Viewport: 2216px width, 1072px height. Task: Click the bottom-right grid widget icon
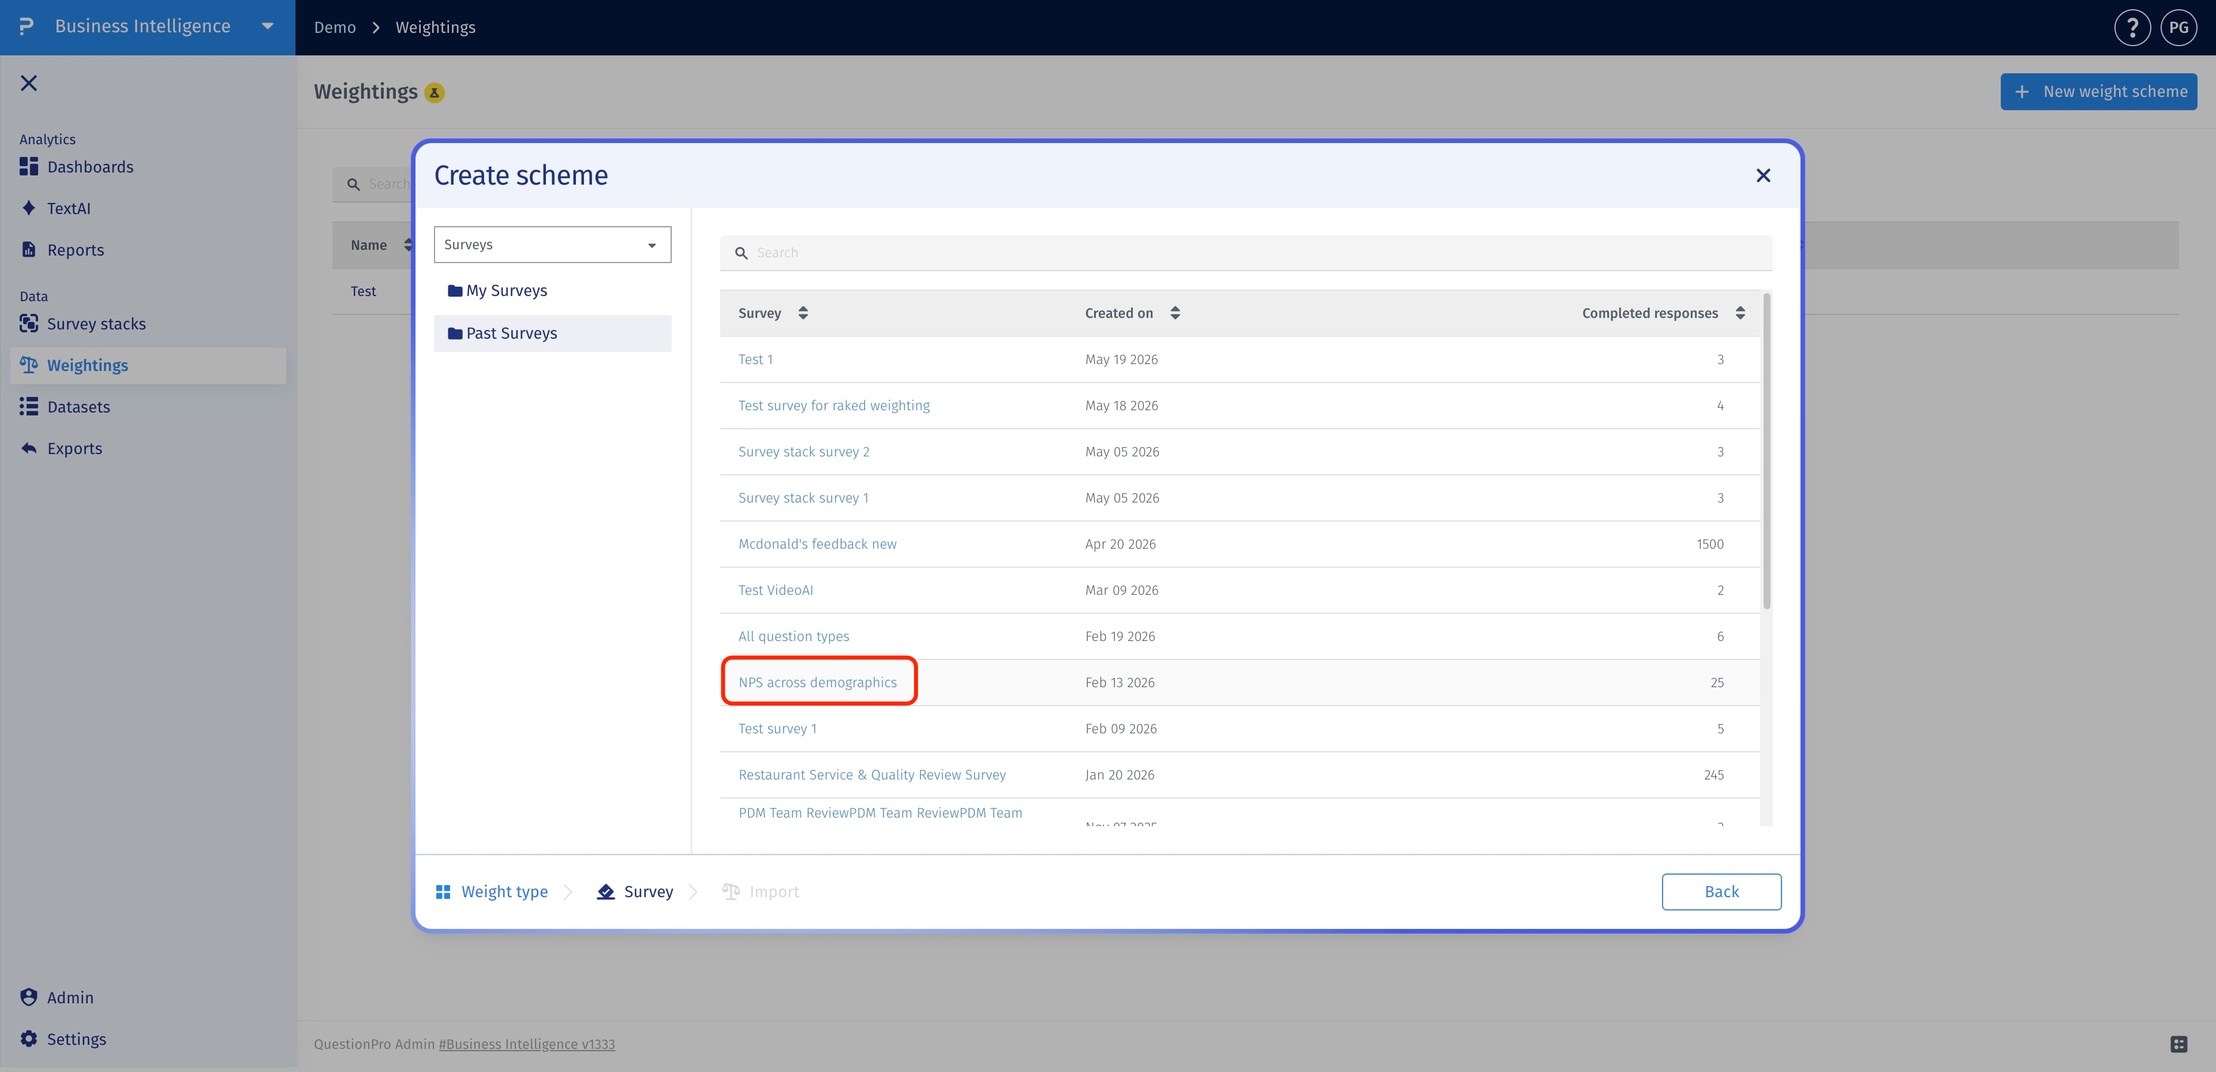[2178, 1044]
